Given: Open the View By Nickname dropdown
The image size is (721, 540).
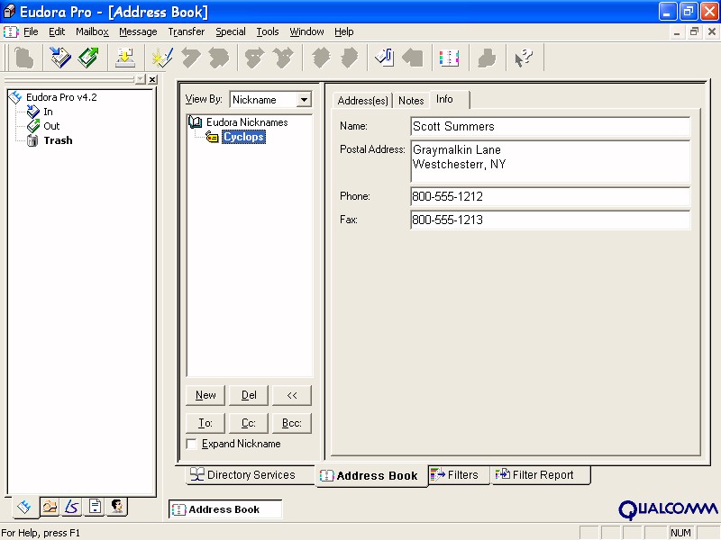Looking at the screenshot, I should coord(304,100).
